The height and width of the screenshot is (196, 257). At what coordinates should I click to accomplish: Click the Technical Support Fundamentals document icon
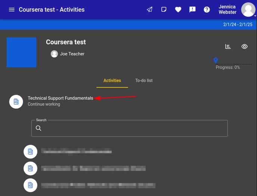click(x=16, y=102)
